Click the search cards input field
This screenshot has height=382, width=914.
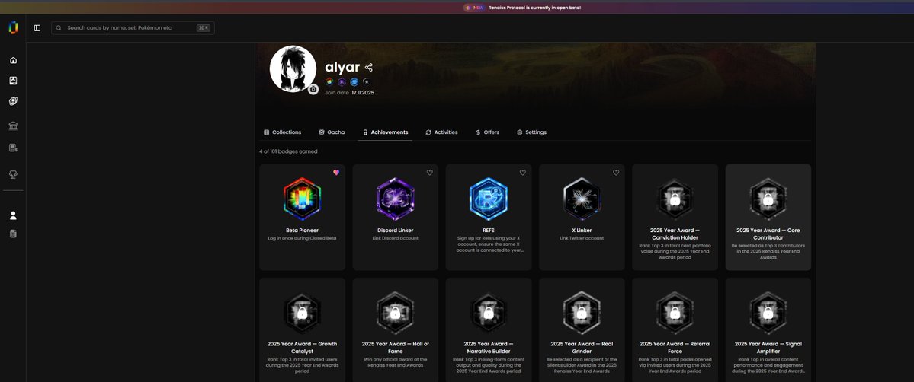click(x=133, y=28)
